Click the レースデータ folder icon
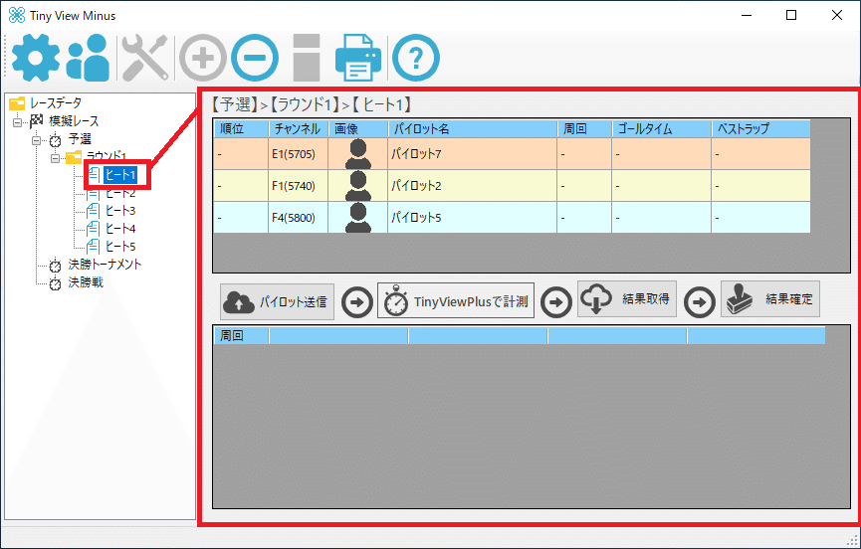861x549 pixels. 18,103
